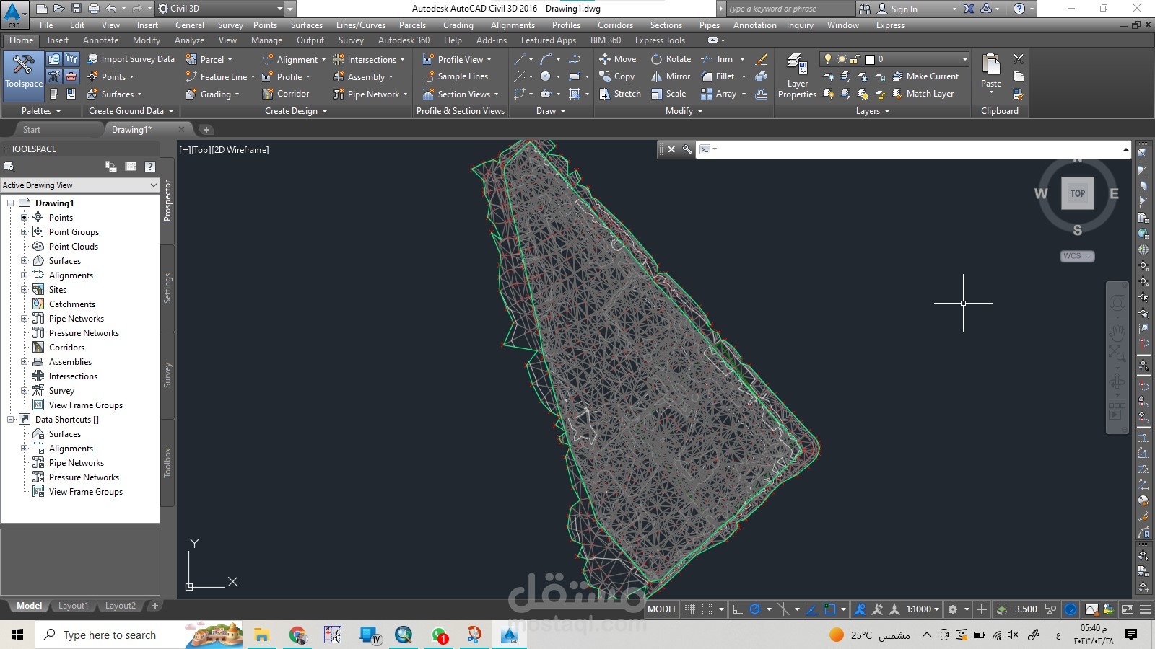Collapse the Drawing1 tree node

(11, 203)
